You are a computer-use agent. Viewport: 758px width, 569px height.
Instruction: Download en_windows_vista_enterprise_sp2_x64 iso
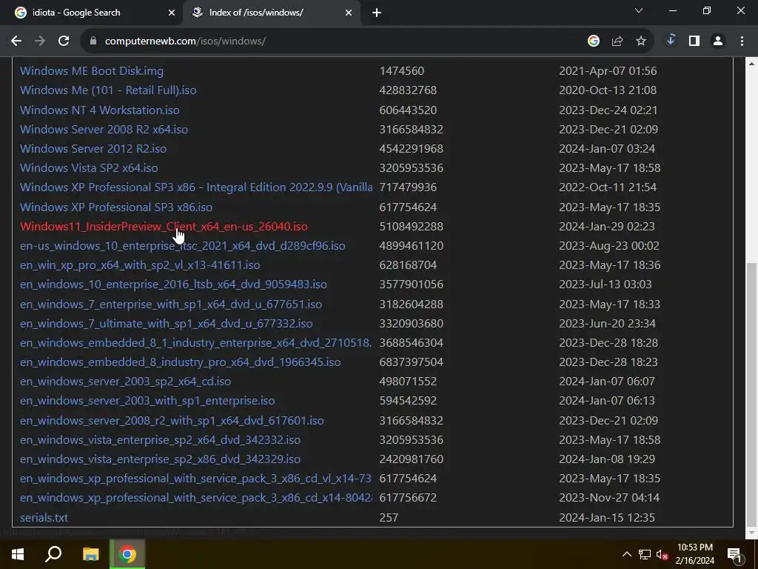pyautogui.click(x=160, y=440)
